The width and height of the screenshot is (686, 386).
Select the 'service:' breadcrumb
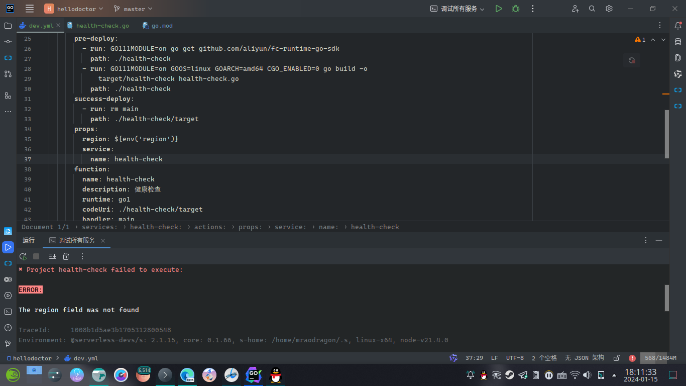click(290, 227)
